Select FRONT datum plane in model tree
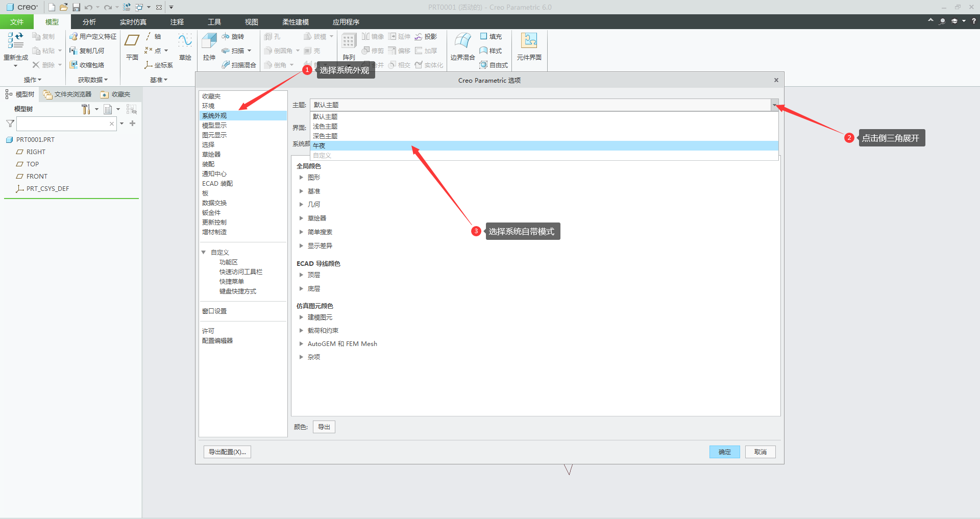This screenshot has height=519, width=980. pyautogui.click(x=37, y=177)
